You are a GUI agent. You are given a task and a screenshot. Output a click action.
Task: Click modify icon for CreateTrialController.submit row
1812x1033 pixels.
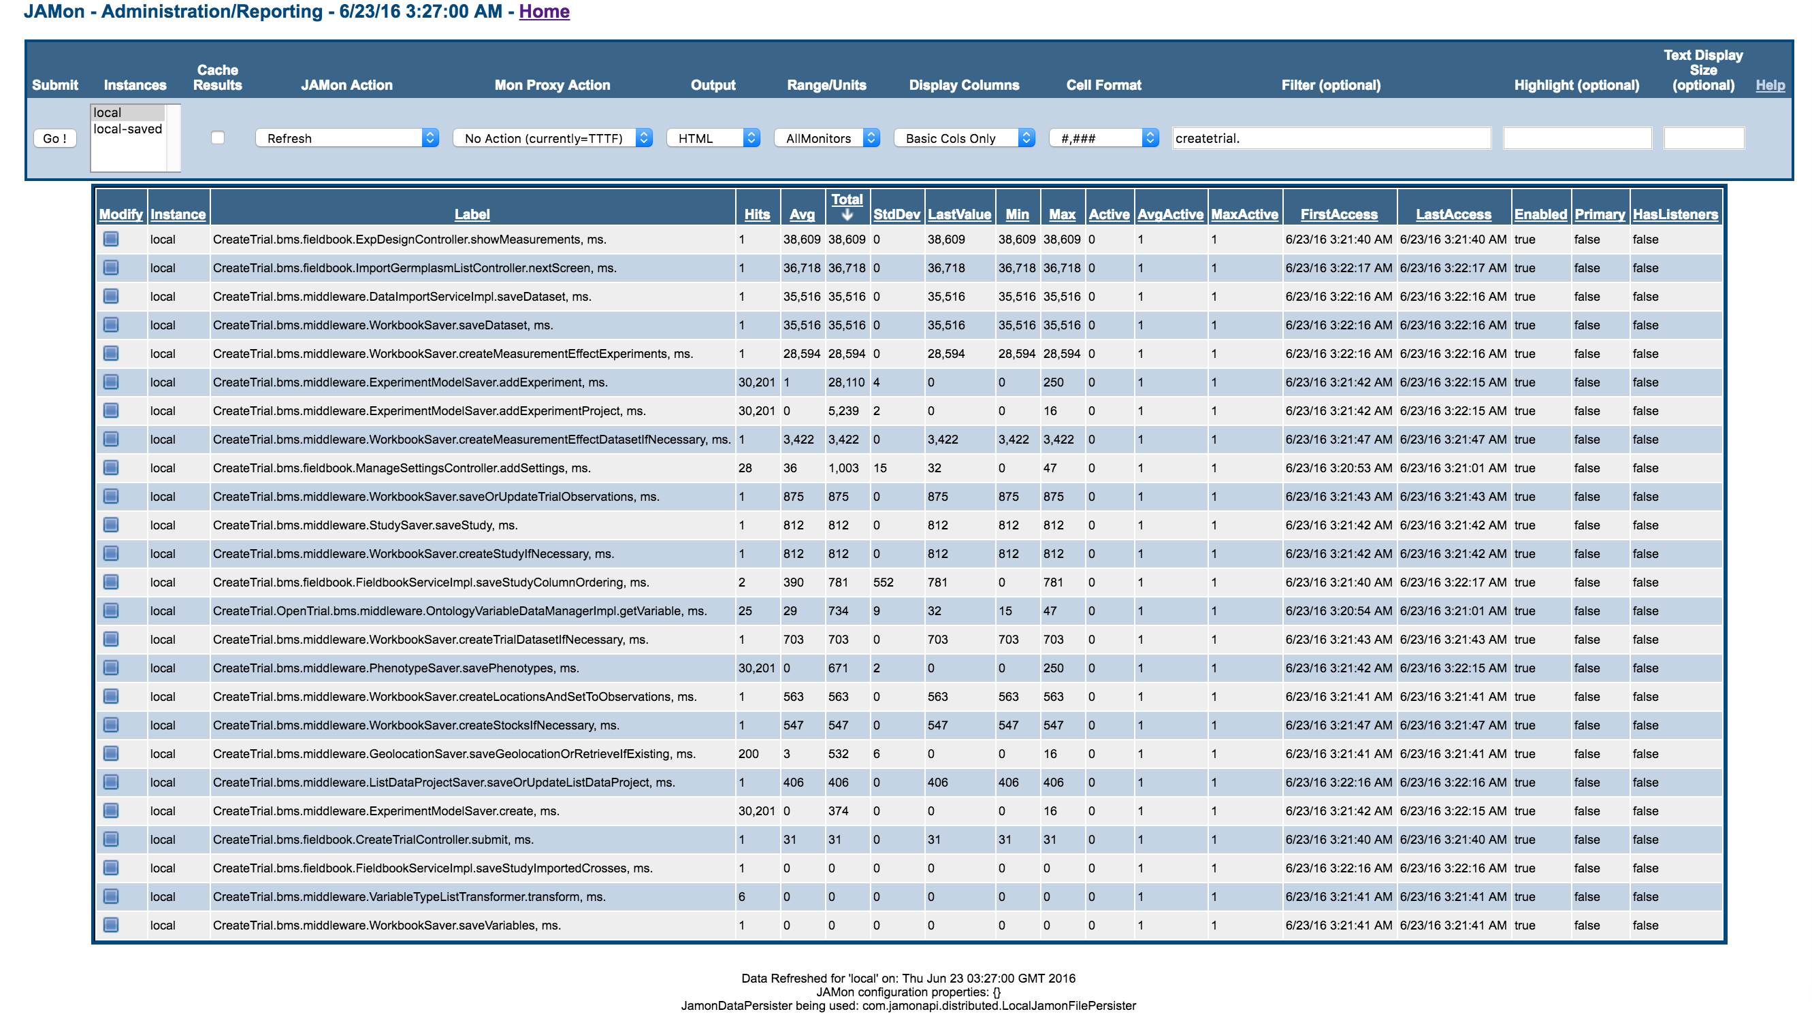pyautogui.click(x=111, y=839)
